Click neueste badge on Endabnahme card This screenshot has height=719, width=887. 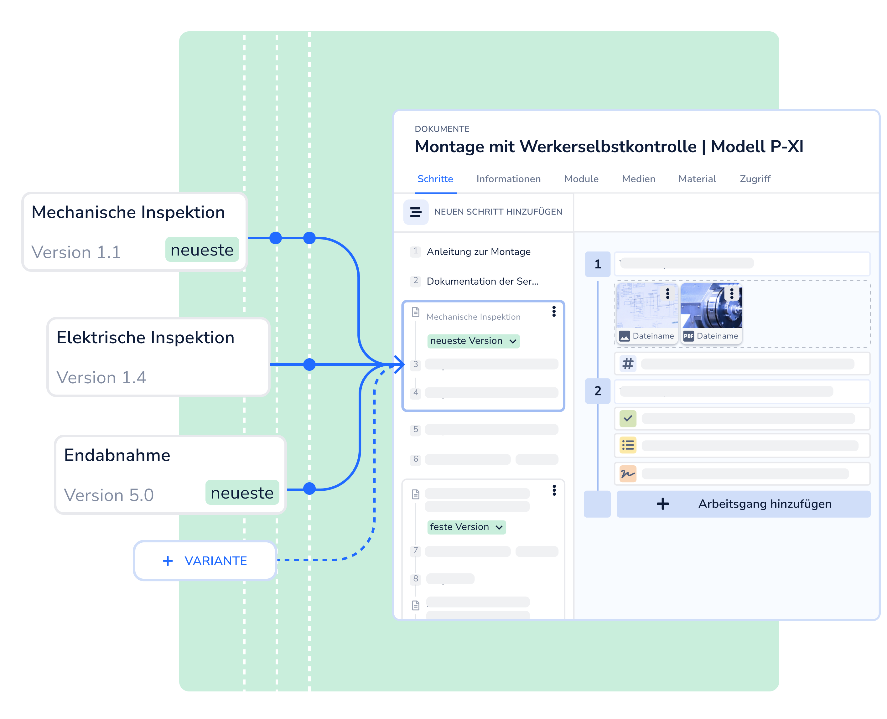point(242,493)
